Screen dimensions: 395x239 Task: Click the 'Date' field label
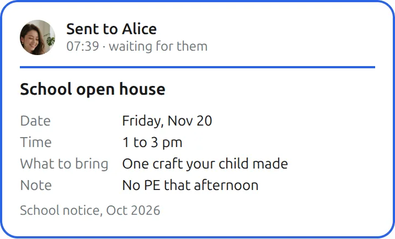coord(35,121)
